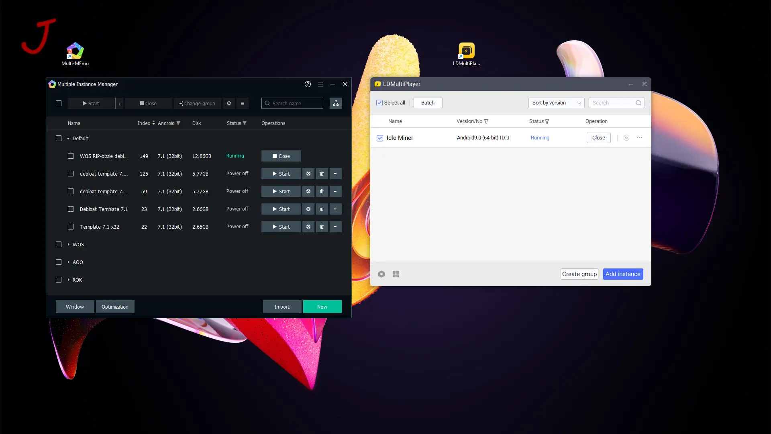Viewport: 771px width, 434px height.
Task: Open help in Multiple Instance Manager
Action: pyautogui.click(x=308, y=84)
